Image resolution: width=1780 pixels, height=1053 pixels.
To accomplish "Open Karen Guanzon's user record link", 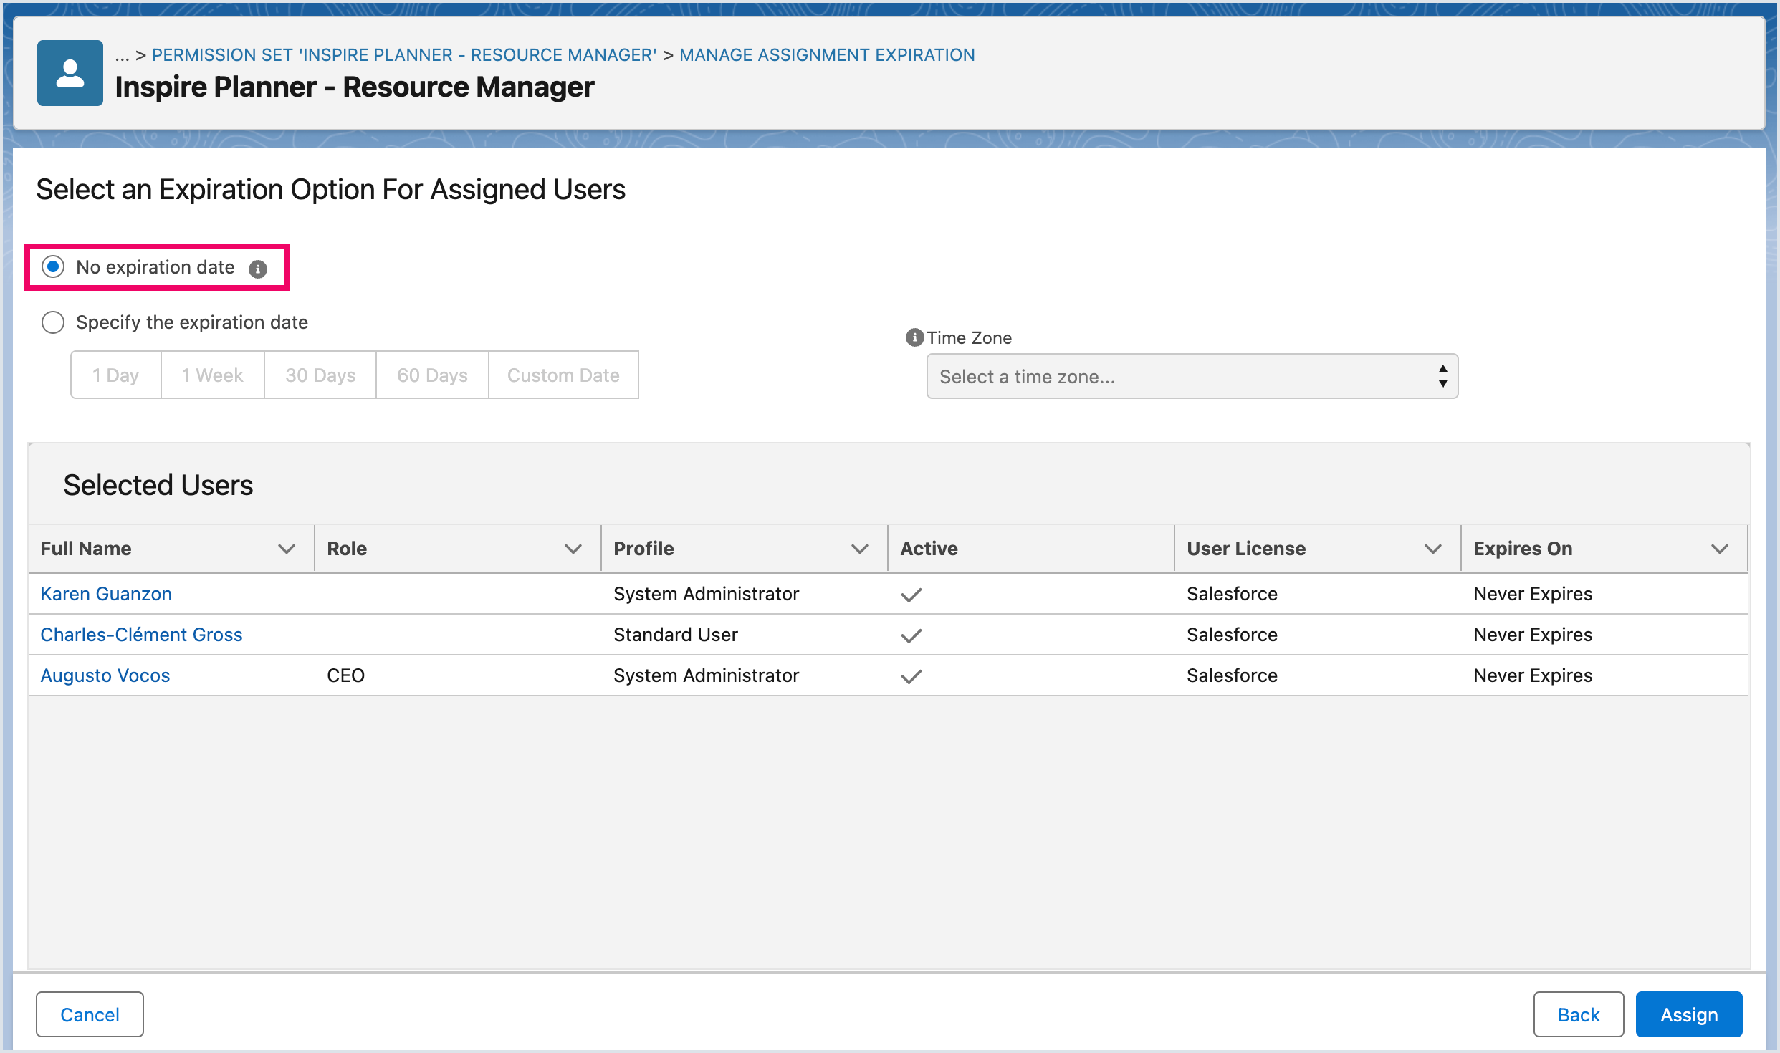I will [106, 594].
